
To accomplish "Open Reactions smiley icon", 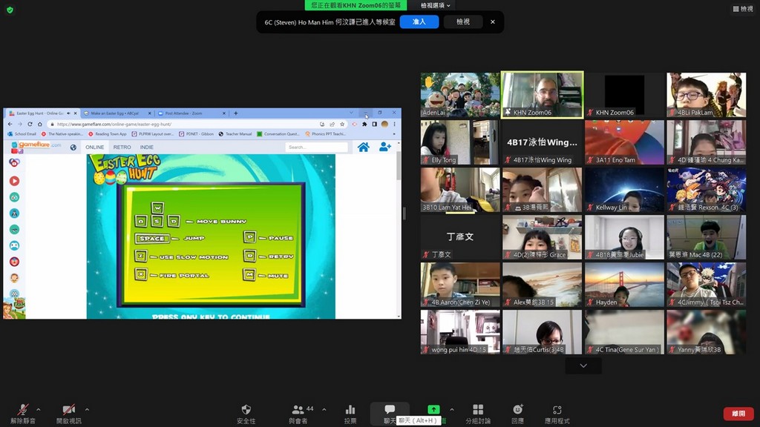I will [x=517, y=409].
